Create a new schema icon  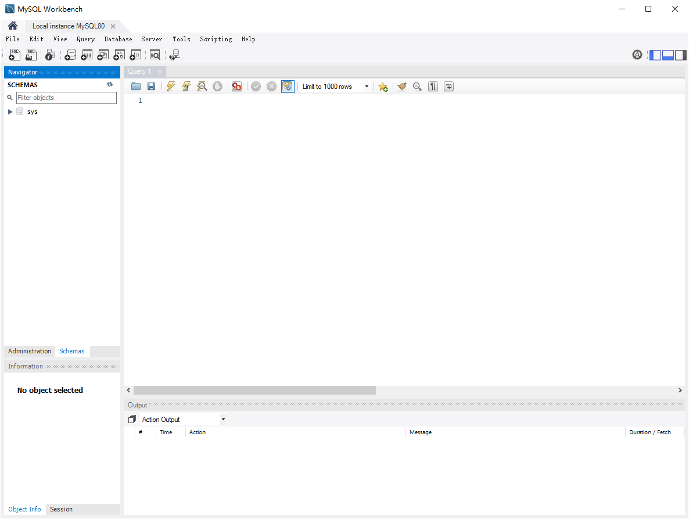[70, 55]
